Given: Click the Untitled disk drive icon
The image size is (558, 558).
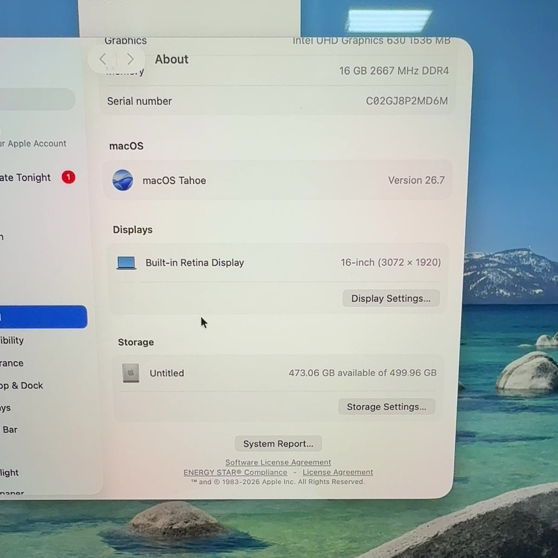Looking at the screenshot, I should (131, 373).
